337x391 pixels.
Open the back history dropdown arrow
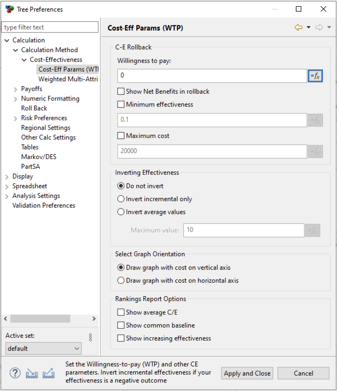click(309, 27)
